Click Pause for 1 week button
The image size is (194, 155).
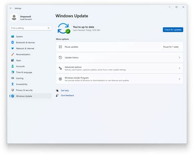pyautogui.click(x=171, y=47)
